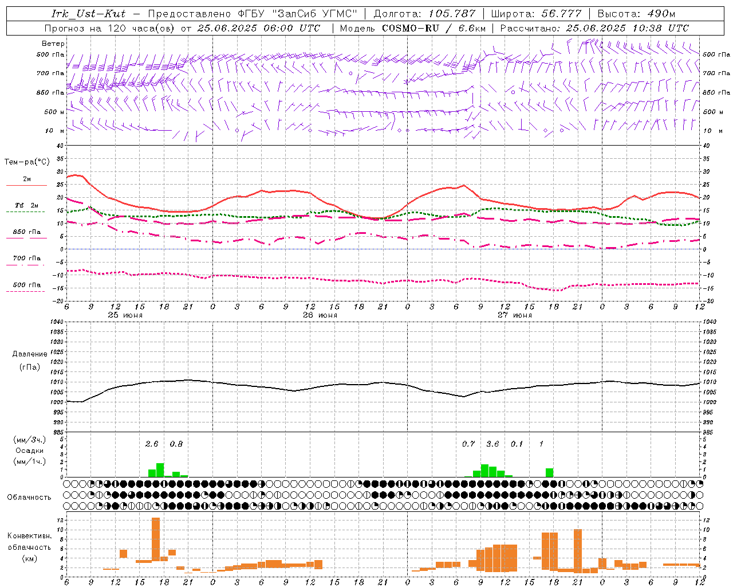Image resolution: width=733 pixels, height=587 pixels.
Task: Select the computed time "25.06.2025 10:38 UTC"
Action: point(628,28)
